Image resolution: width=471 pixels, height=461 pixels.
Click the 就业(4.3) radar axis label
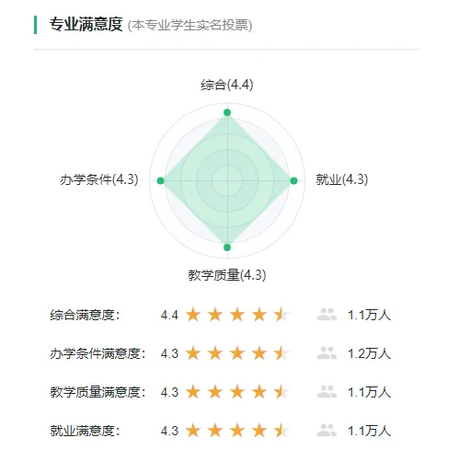click(342, 179)
